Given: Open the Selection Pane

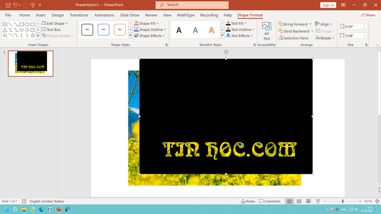Looking at the screenshot, I should 293,38.
